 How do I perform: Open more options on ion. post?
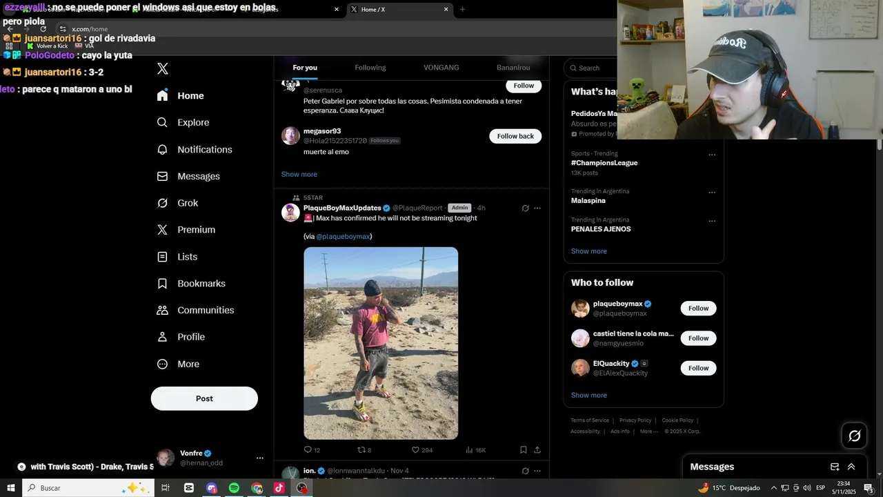point(537,471)
